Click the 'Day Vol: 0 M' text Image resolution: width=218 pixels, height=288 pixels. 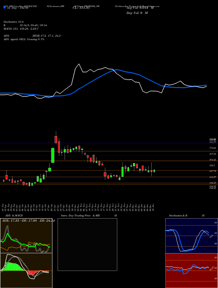tap(137, 13)
